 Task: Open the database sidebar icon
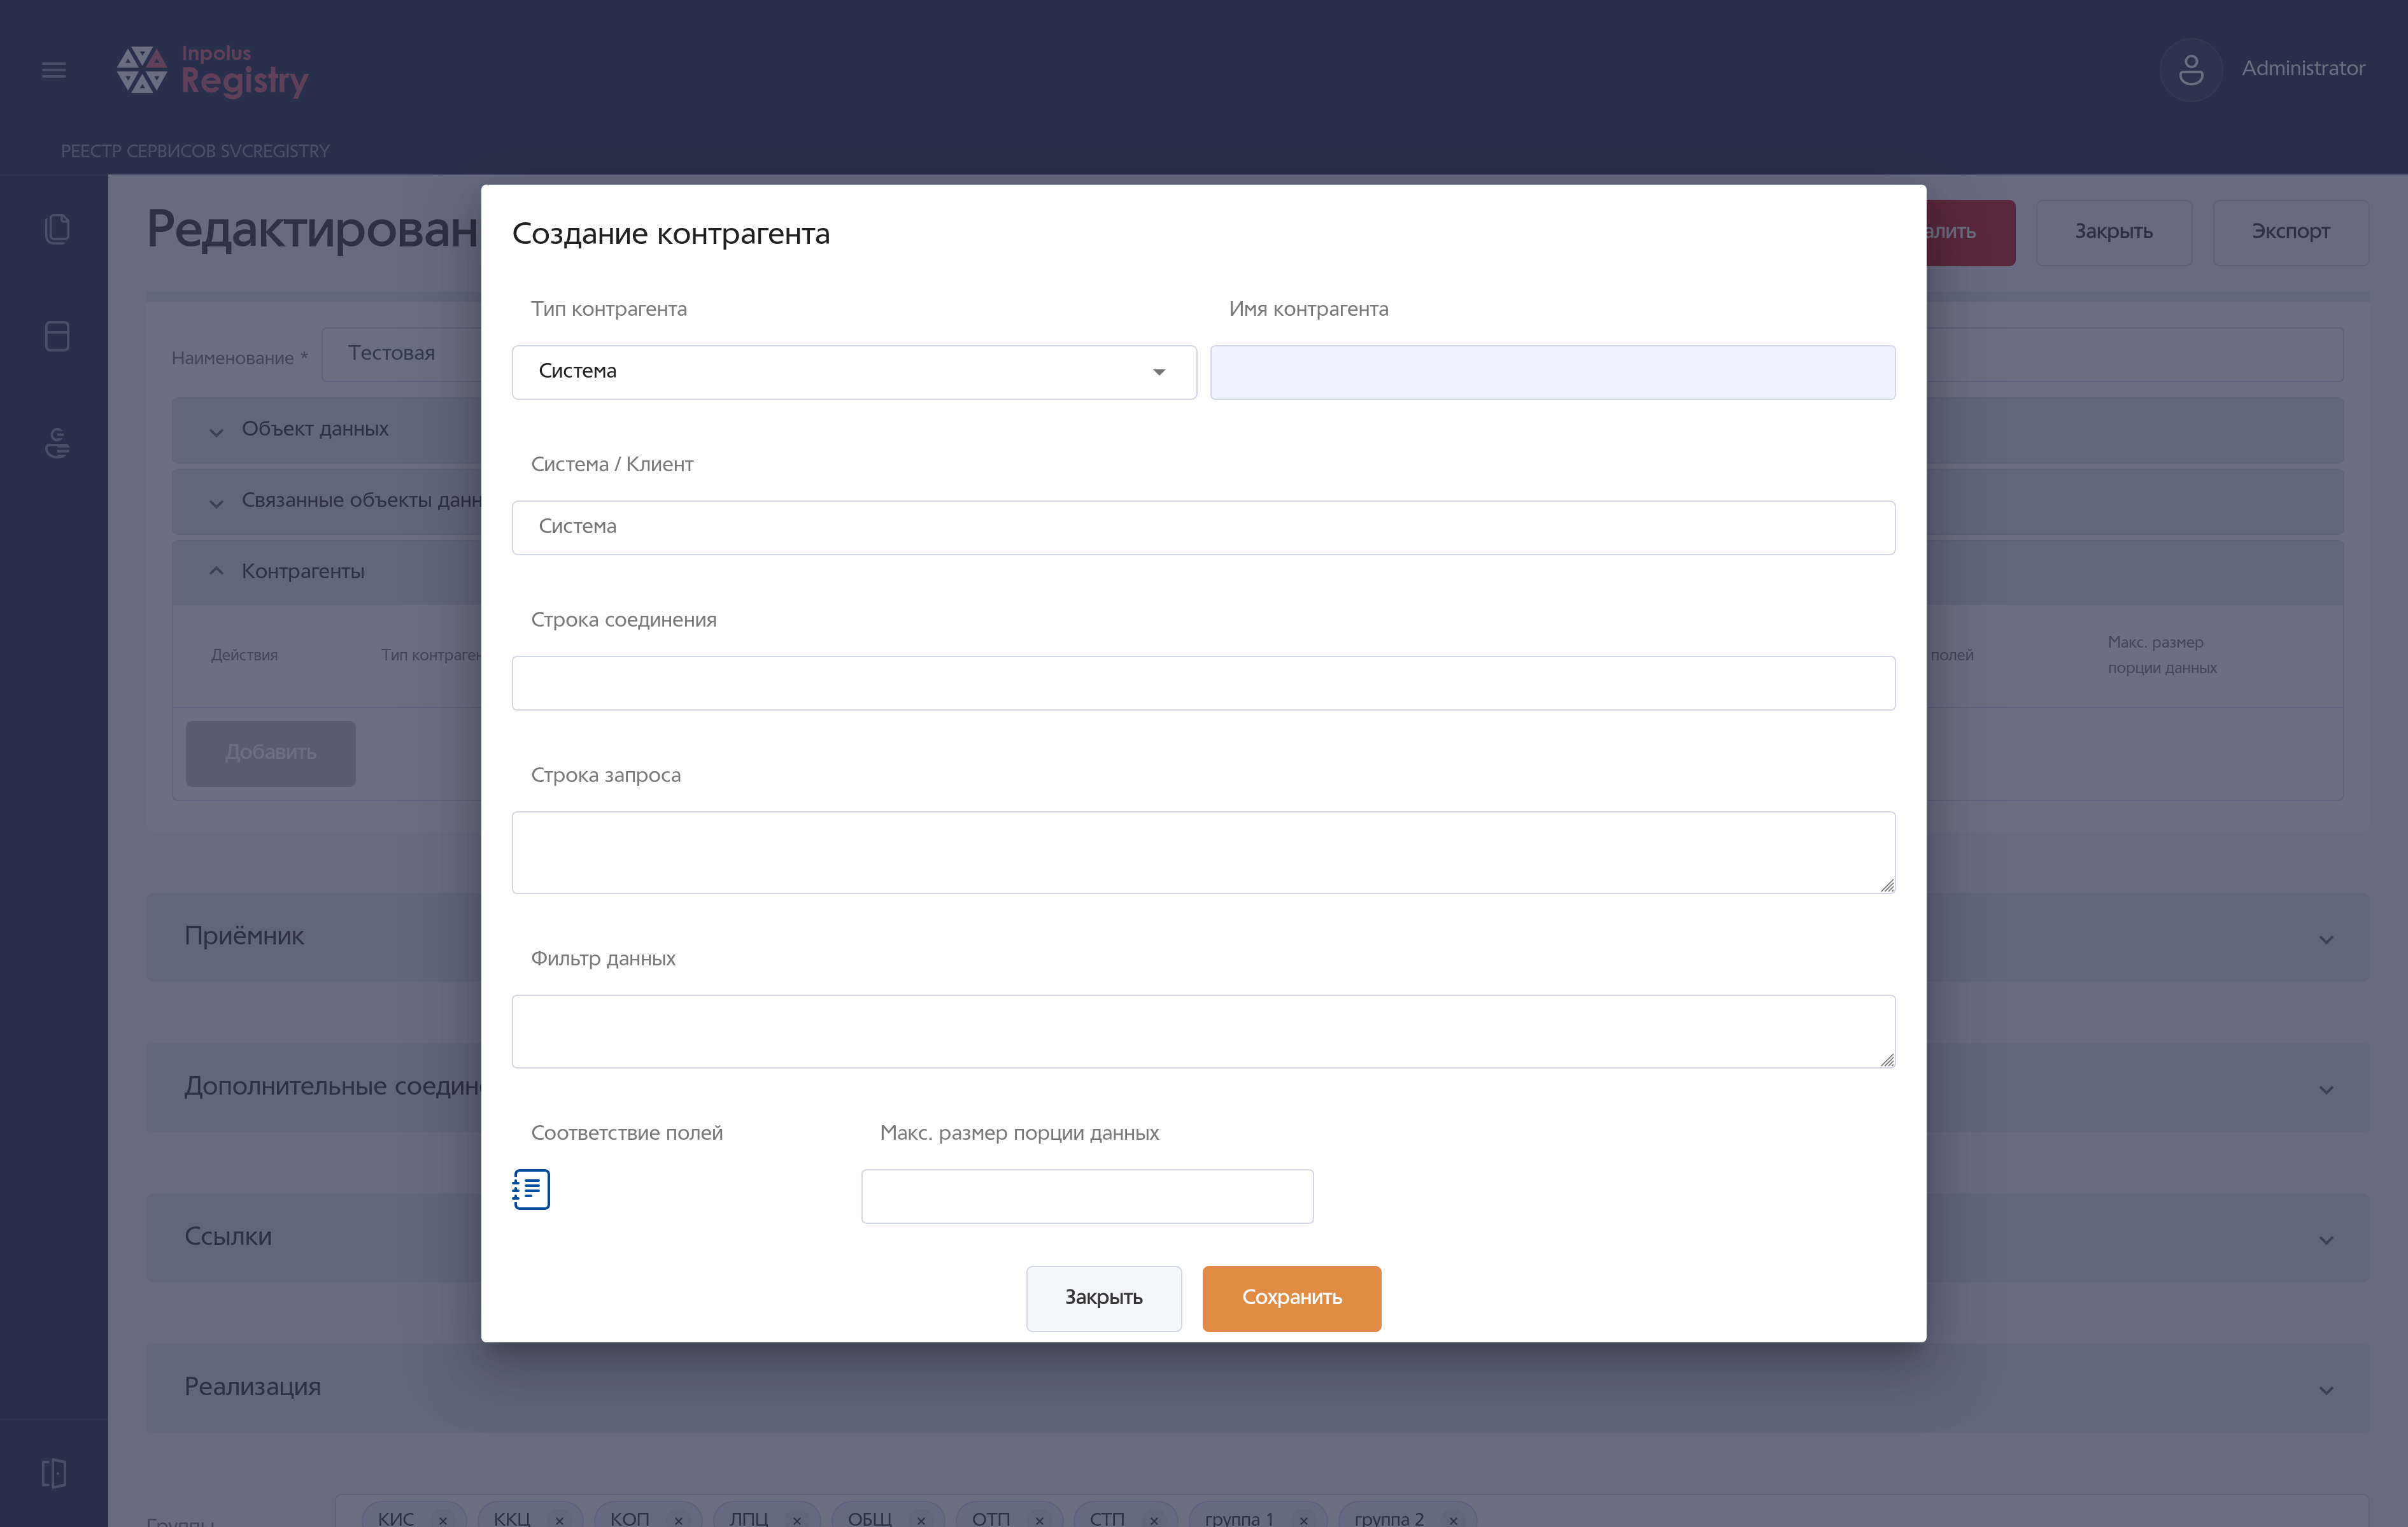(x=57, y=336)
